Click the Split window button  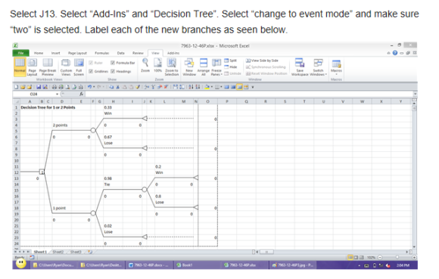point(230,60)
